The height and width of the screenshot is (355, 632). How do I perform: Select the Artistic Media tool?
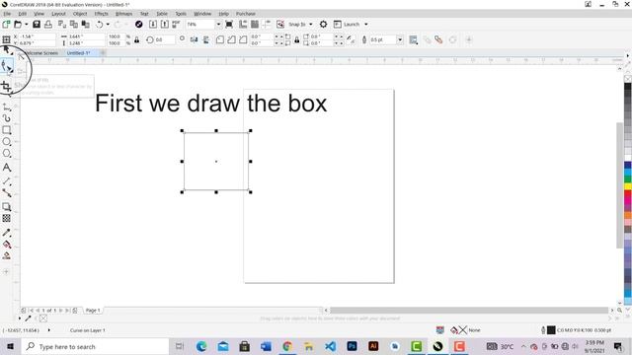tap(7, 118)
